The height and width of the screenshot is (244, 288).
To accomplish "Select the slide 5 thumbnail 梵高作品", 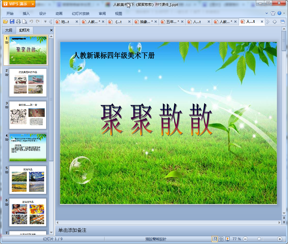I will coord(28,180).
